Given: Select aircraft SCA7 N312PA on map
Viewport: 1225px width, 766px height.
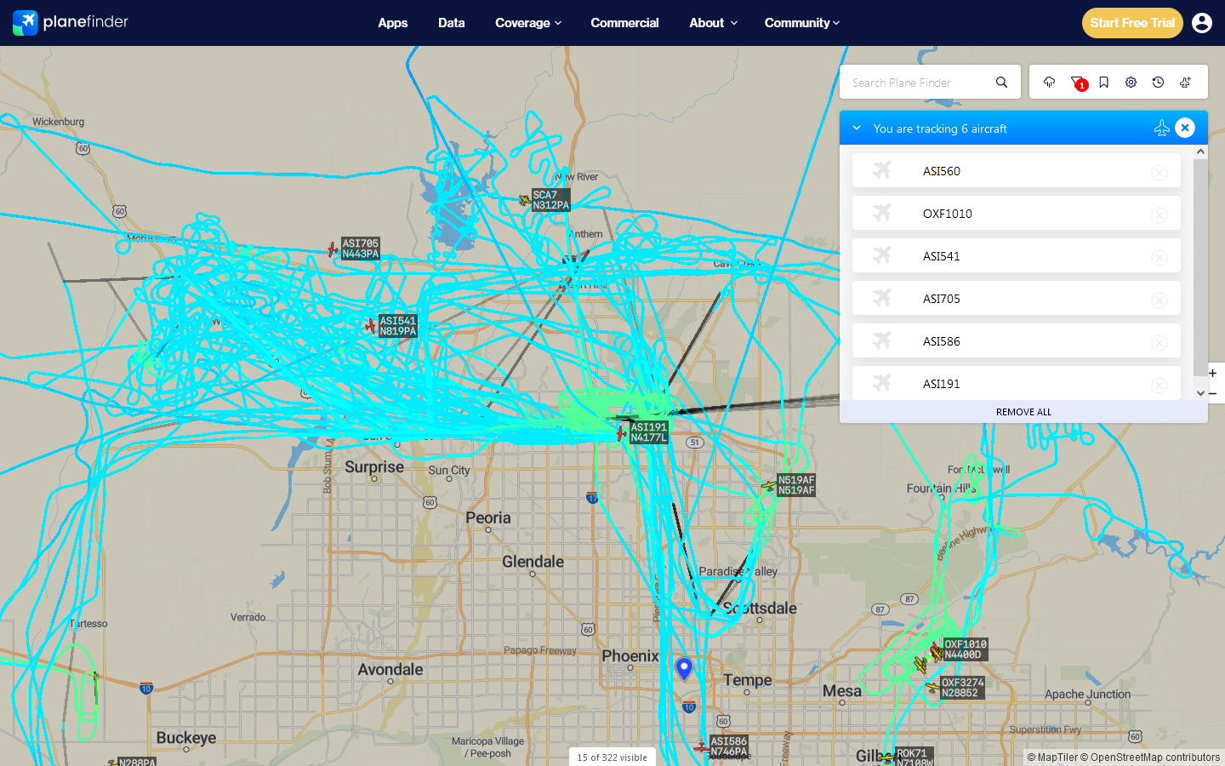Looking at the screenshot, I should coord(525,201).
